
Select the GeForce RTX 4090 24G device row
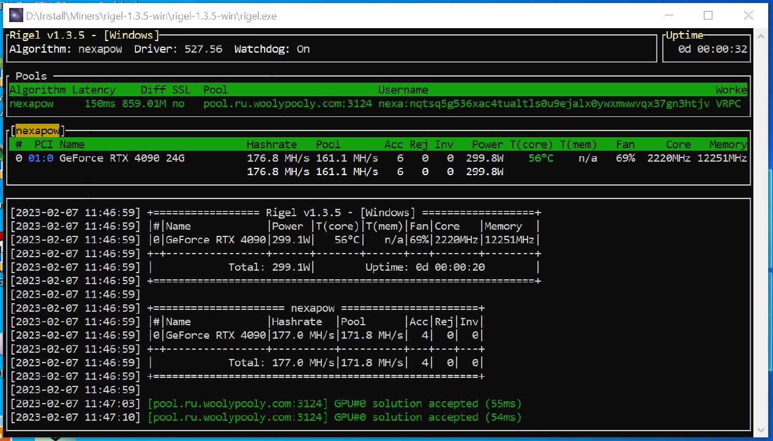point(122,158)
